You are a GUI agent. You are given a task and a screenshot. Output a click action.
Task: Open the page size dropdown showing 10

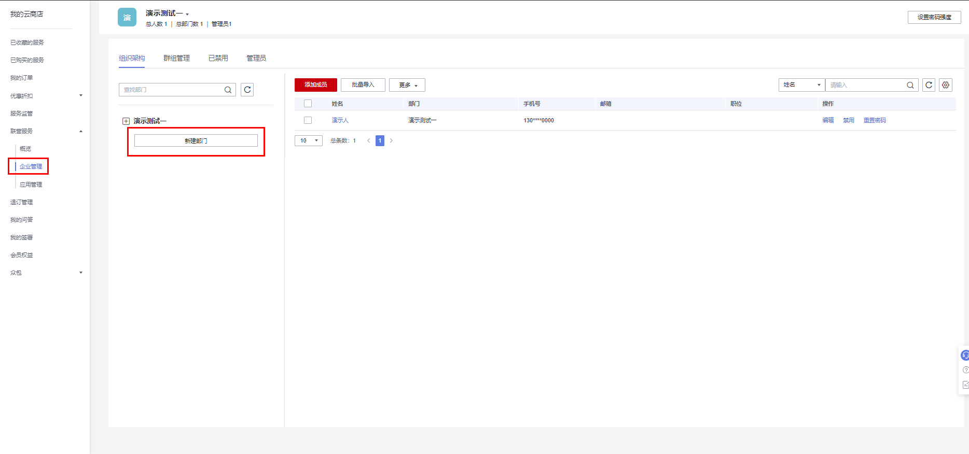coord(309,140)
